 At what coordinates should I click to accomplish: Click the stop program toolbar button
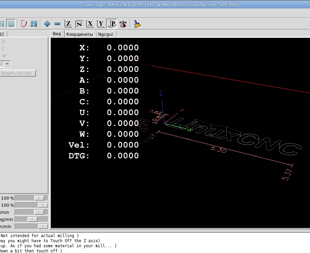(x=12, y=24)
